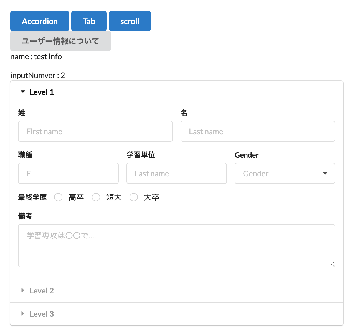This screenshot has width=355, height=335.
Task: Click the Level 1 section header
Action: [x=42, y=92]
